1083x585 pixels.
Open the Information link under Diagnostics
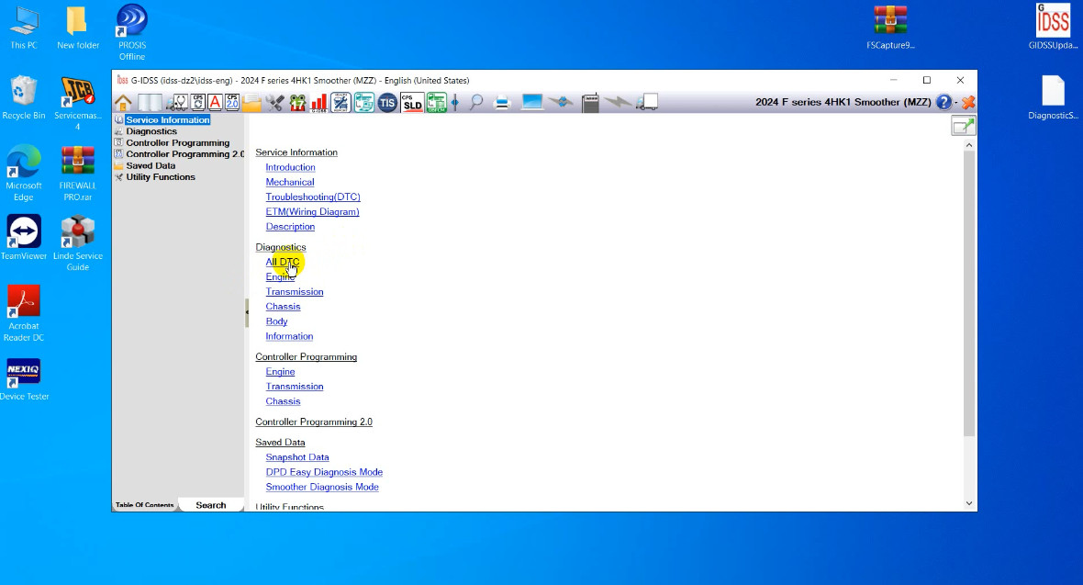(289, 336)
